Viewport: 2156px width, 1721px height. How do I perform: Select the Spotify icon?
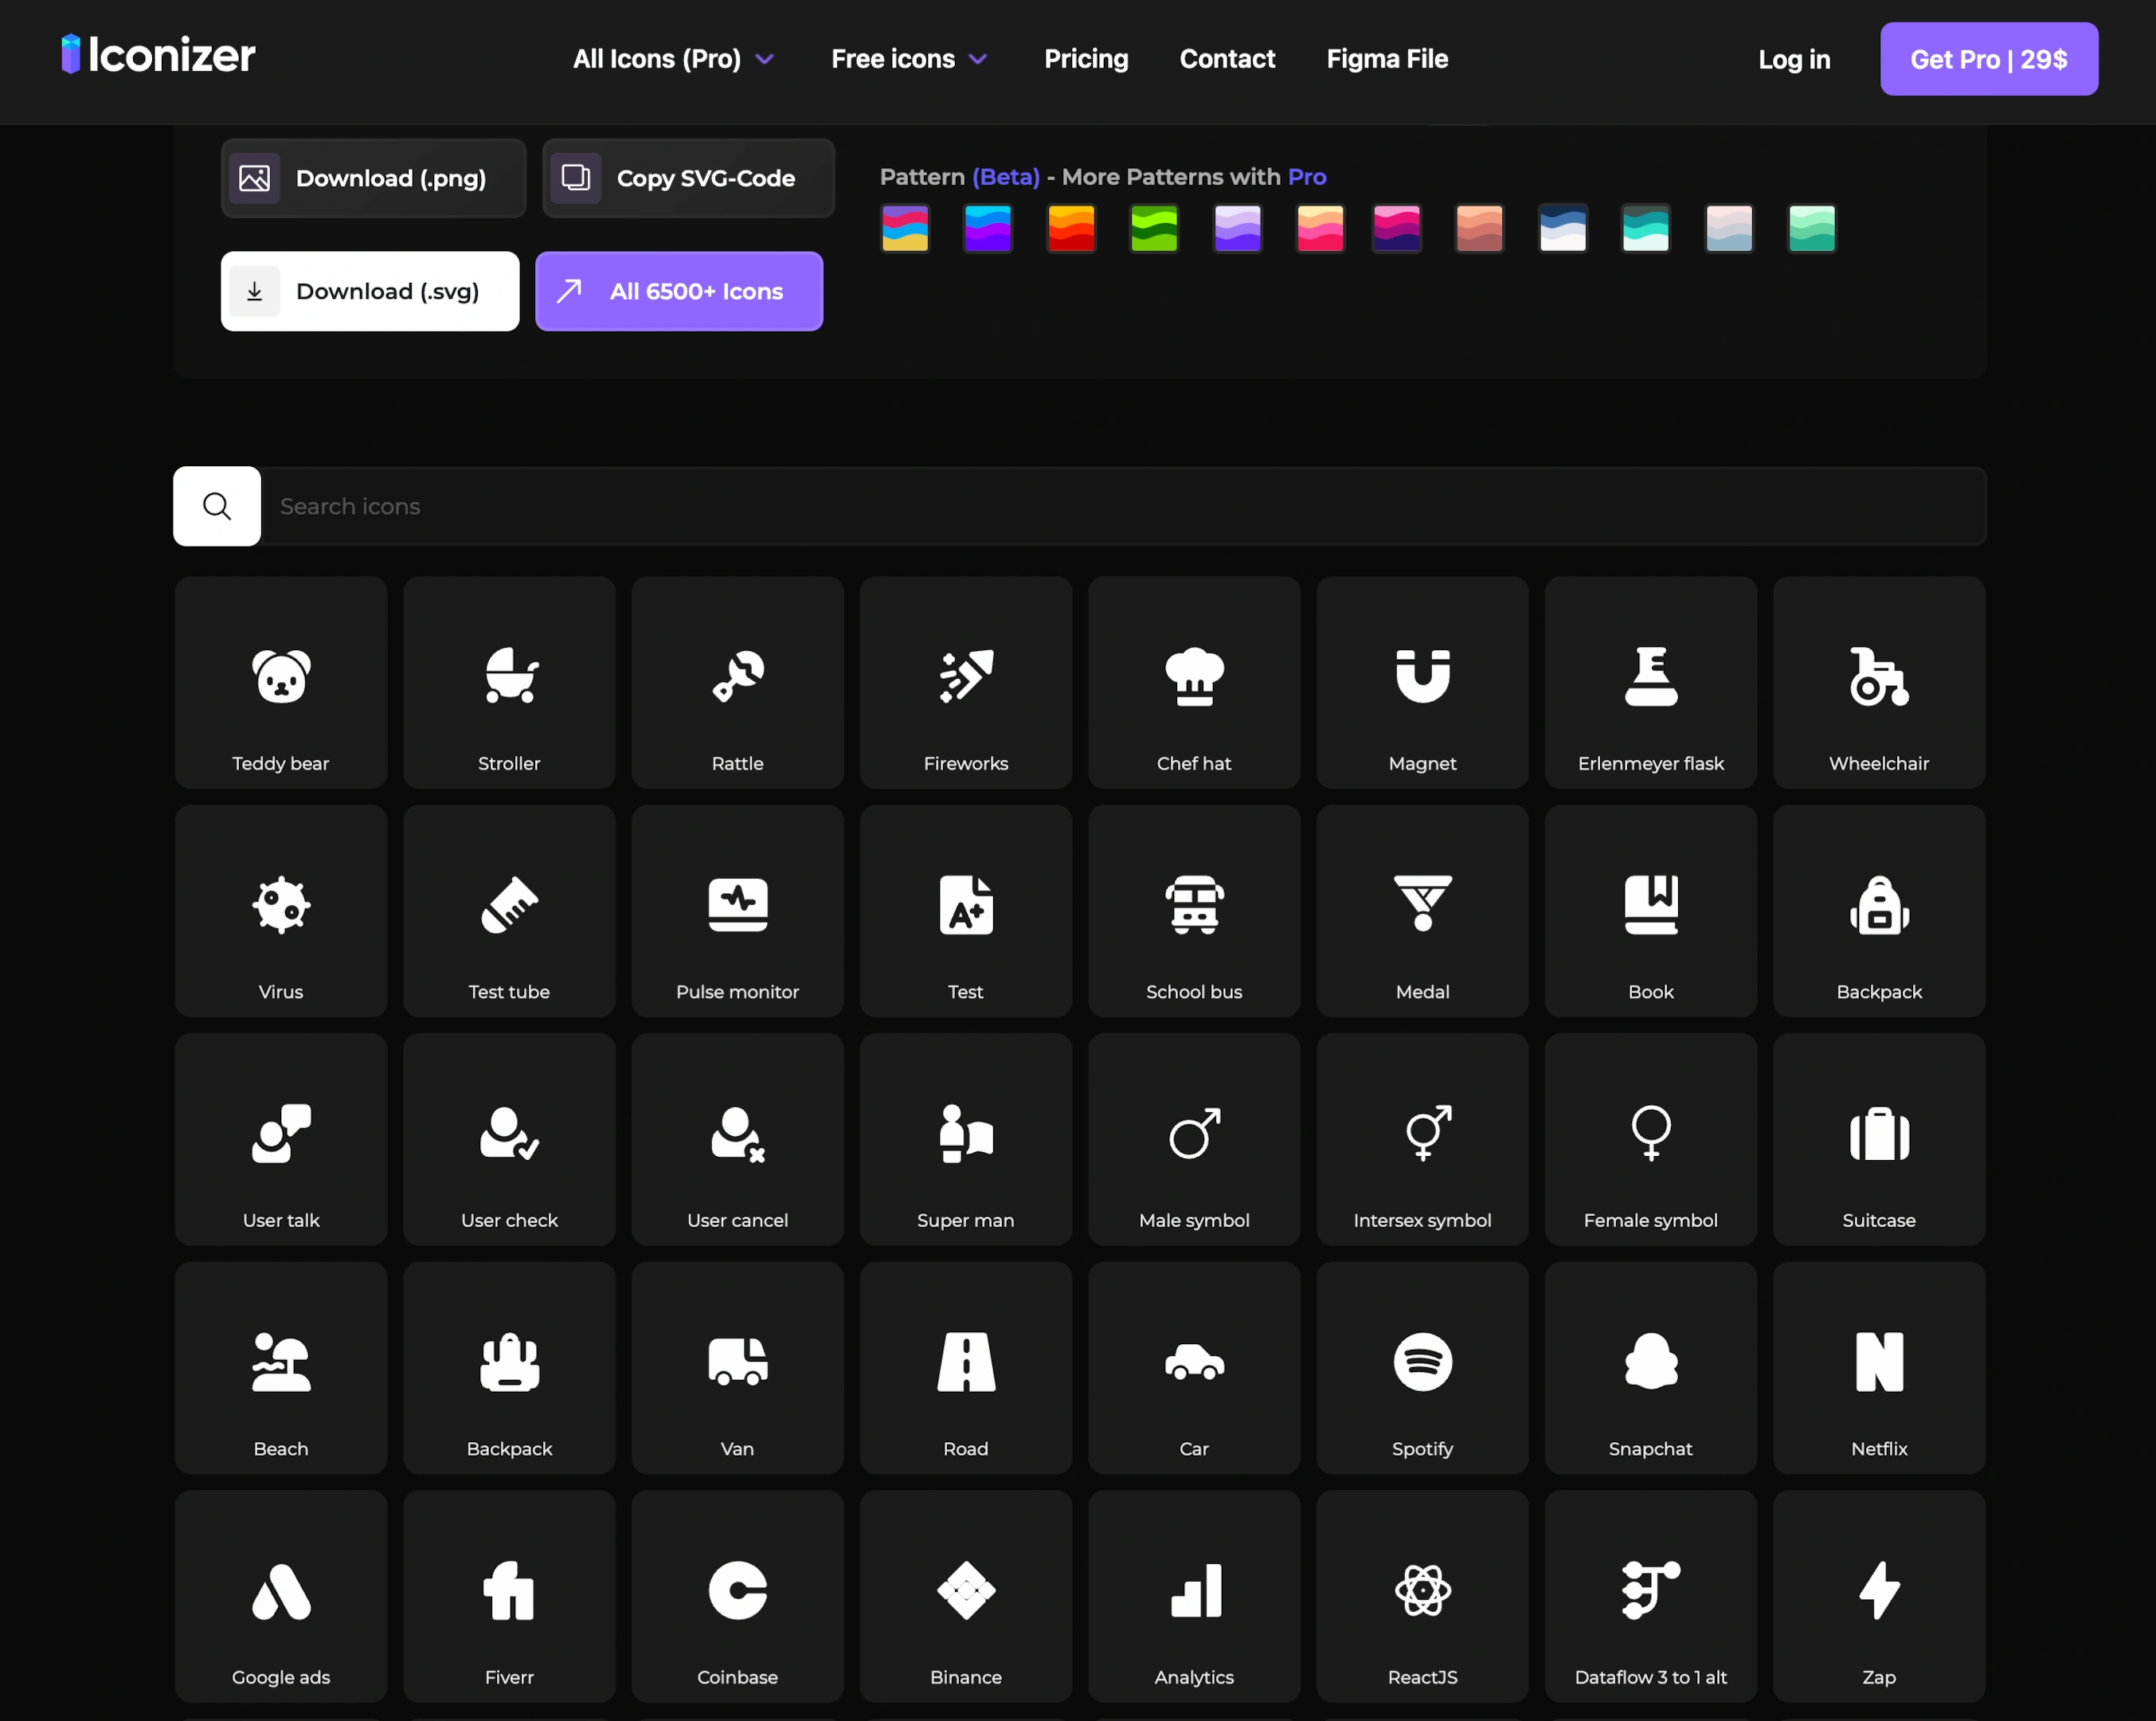coord(1422,1368)
